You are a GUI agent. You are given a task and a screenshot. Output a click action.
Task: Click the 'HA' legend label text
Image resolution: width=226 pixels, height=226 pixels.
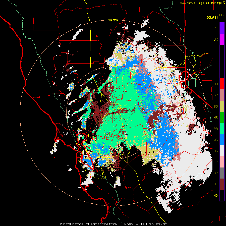point(215,84)
